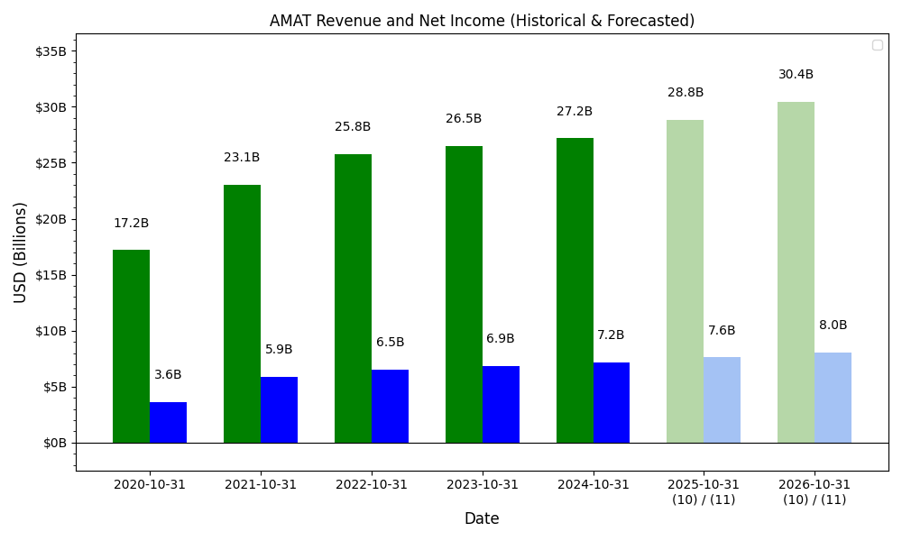Click the '$10B' y-axis tick label
Viewport: 902px width, 541px height.
[51, 331]
